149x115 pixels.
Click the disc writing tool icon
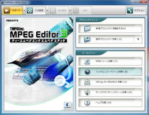[x=87, y=92]
